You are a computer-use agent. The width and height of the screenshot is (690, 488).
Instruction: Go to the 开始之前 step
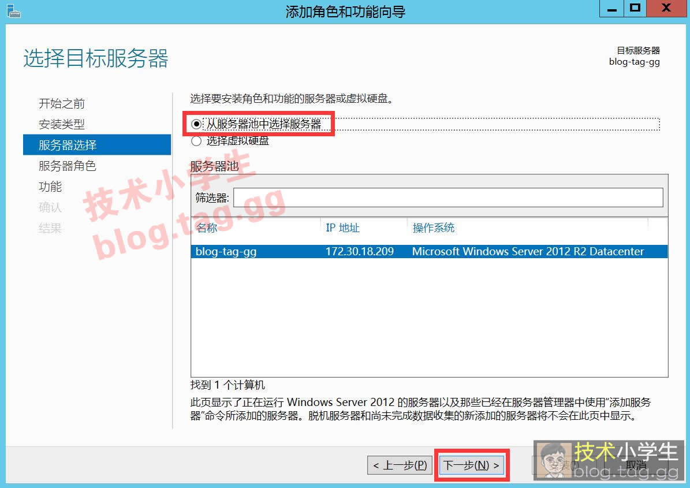pyautogui.click(x=62, y=104)
